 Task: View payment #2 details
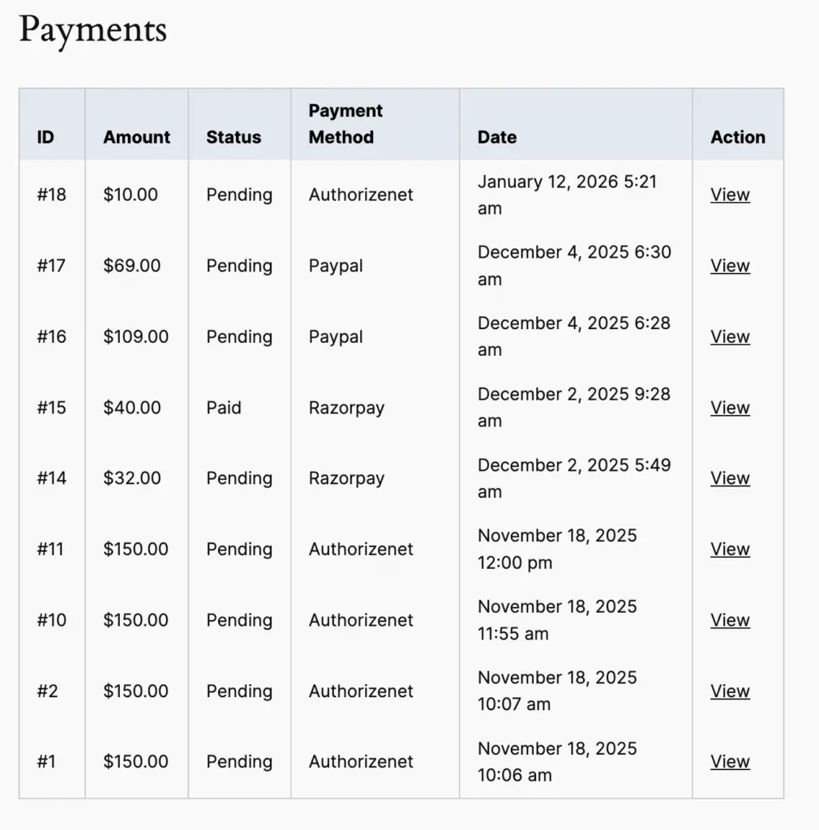pos(729,691)
